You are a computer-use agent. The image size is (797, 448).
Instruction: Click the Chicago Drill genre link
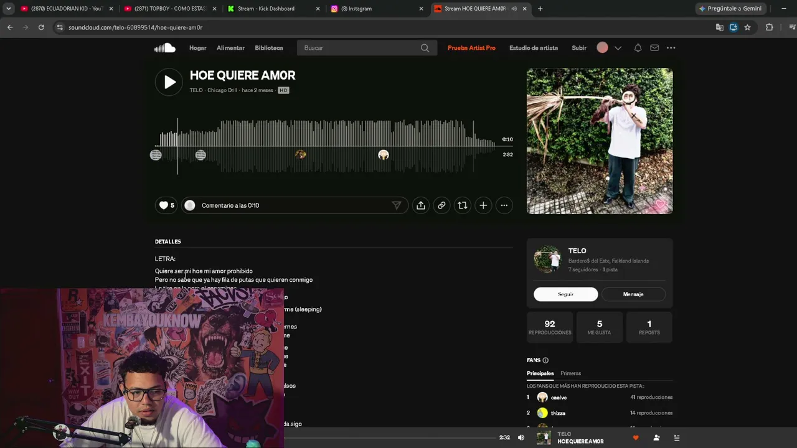point(222,90)
